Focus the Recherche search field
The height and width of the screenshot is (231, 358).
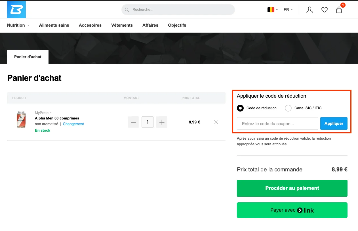(x=178, y=10)
